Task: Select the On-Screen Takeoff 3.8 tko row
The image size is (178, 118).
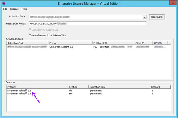Action: tap(89, 91)
